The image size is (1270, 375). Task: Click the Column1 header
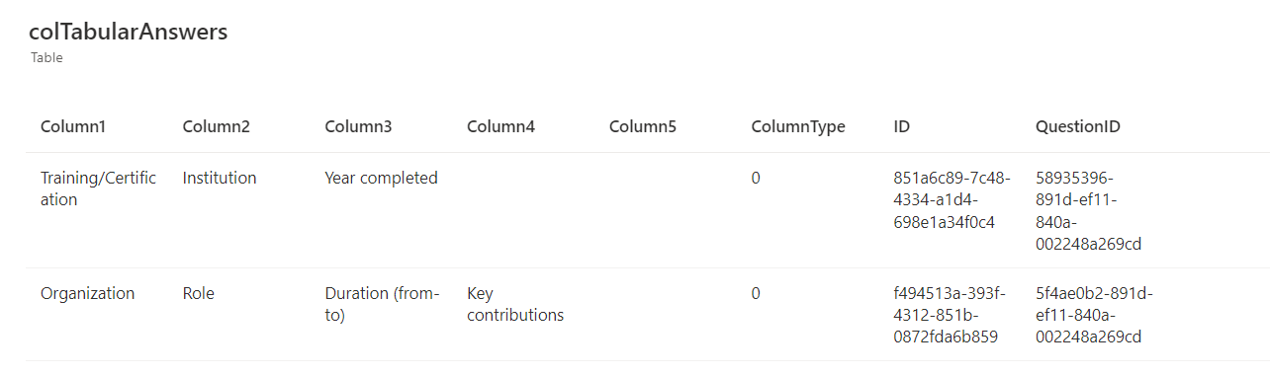(72, 126)
